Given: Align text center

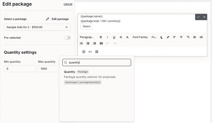Looking at the screenshot, I should (x=181, y=37).
